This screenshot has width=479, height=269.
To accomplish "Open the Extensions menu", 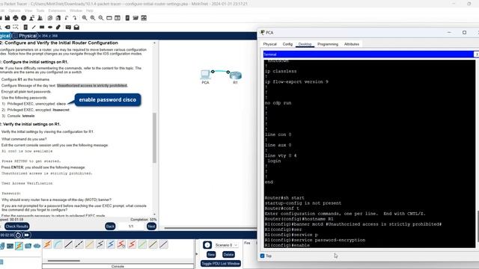I will coord(57,10).
